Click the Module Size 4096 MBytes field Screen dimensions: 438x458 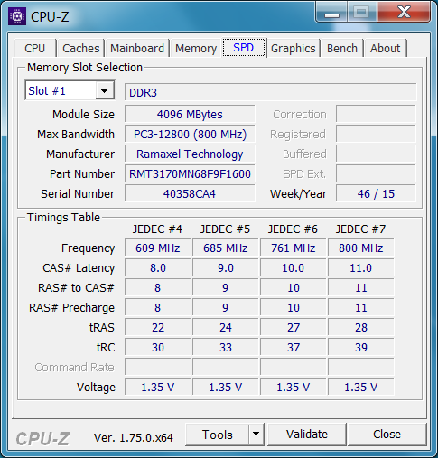(x=190, y=114)
